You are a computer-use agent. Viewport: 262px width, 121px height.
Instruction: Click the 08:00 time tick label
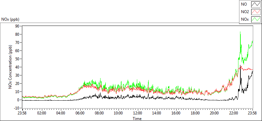click(x=99, y=113)
